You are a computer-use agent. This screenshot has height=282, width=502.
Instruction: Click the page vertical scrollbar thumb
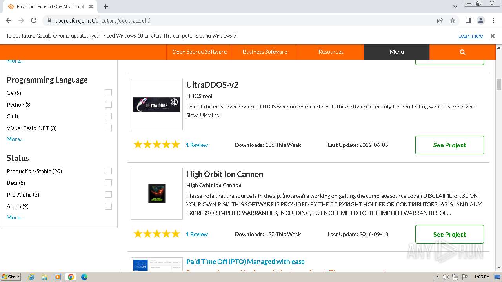click(x=499, y=84)
